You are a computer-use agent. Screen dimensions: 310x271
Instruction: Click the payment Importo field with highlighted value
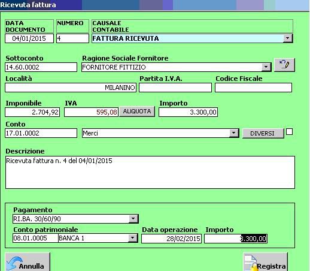click(236, 239)
